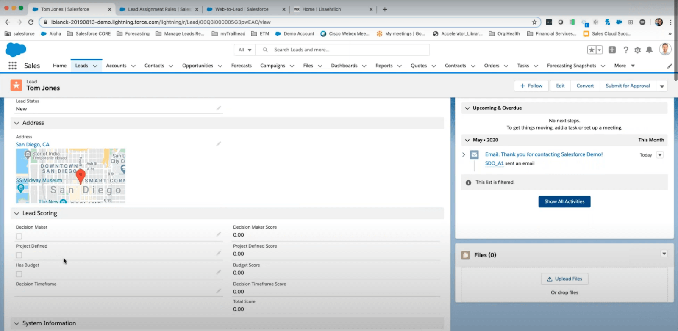Open the App Launcher grid icon
This screenshot has height=331, width=678.
pos(12,66)
